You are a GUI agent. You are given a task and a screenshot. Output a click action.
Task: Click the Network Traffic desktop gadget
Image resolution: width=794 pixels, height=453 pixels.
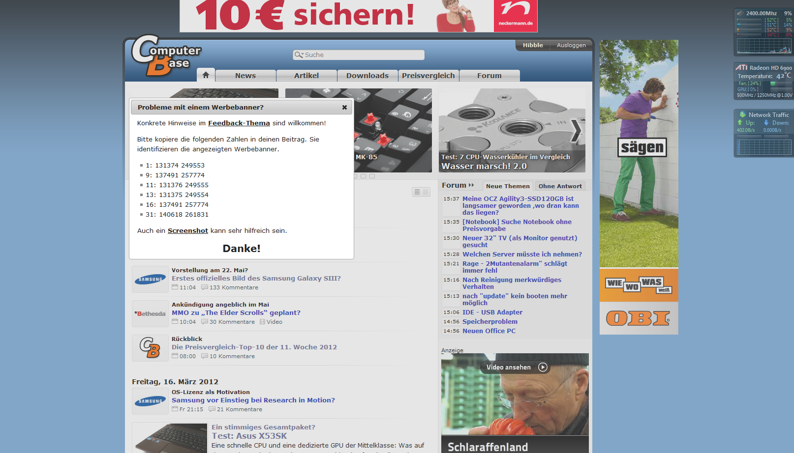tap(764, 133)
